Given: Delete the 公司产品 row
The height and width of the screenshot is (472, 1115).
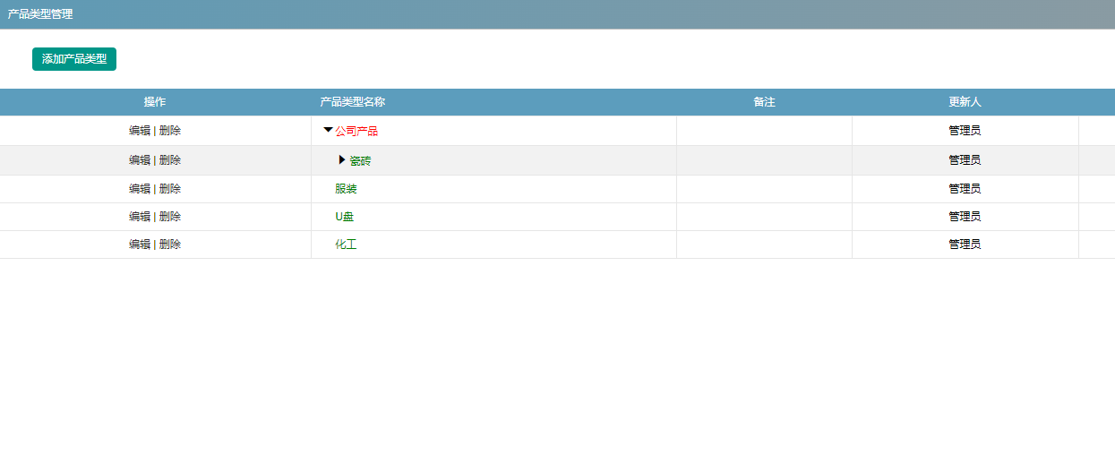Looking at the screenshot, I should point(170,131).
